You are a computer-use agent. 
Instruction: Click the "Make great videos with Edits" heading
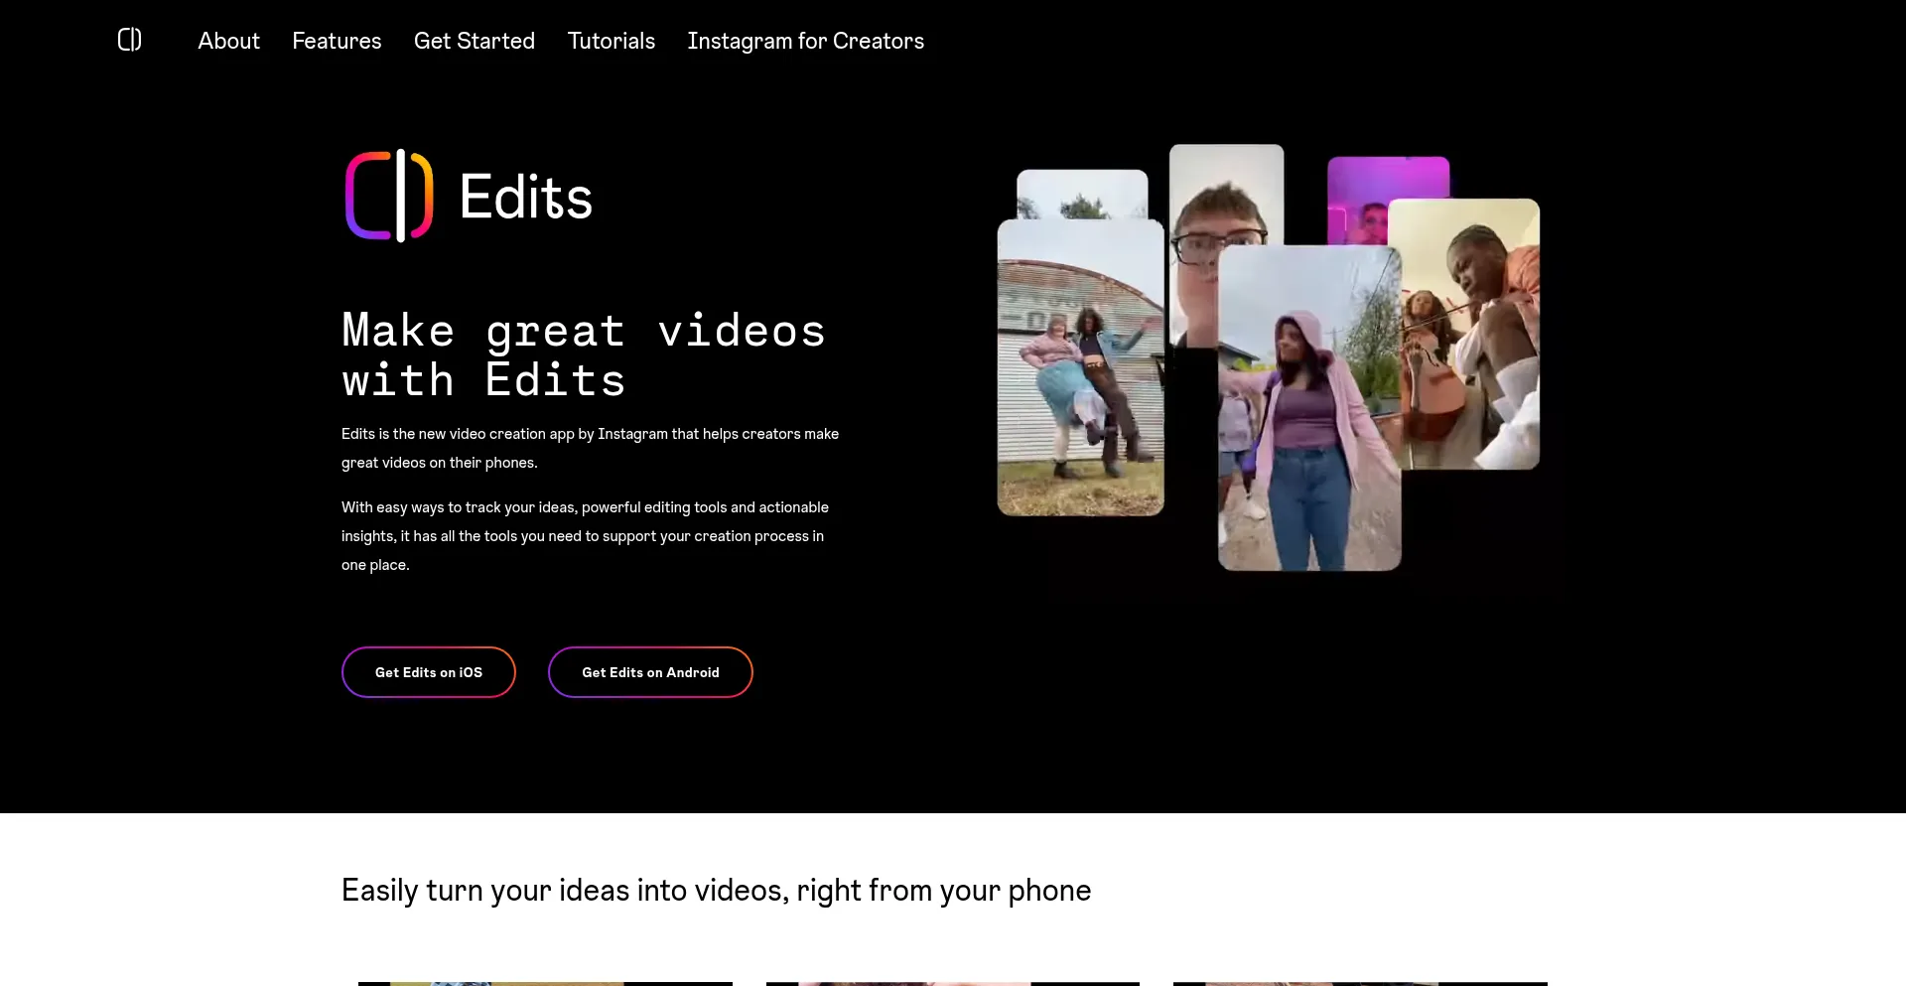coord(583,354)
